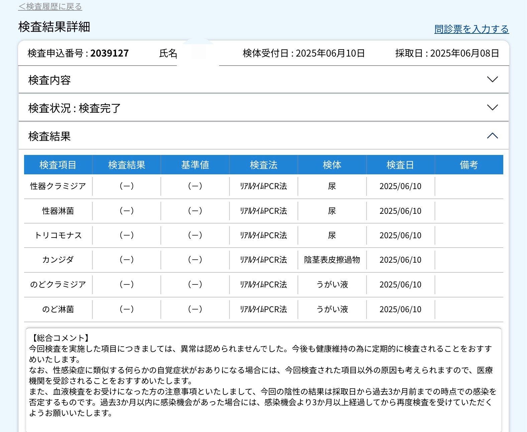Collapse the 検査結果 section chevron
527x432 pixels.
click(x=492, y=136)
